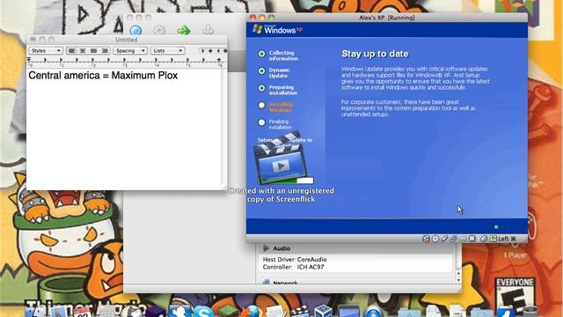Click the 'Left ⌘' host key label
Screen dimensions: 563x317
pyautogui.click(x=507, y=239)
